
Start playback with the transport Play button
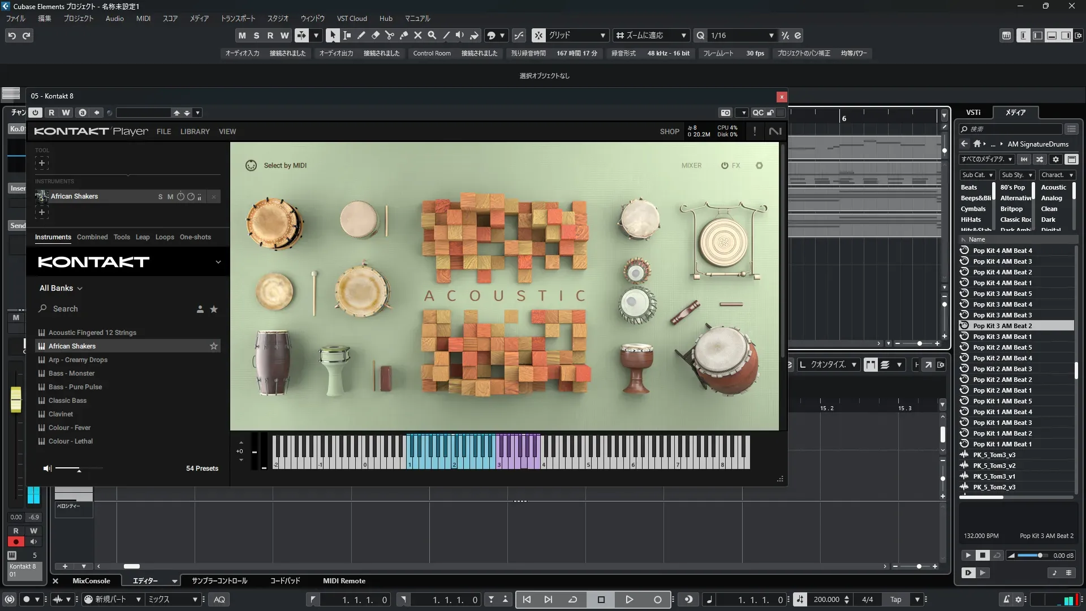[x=629, y=600]
